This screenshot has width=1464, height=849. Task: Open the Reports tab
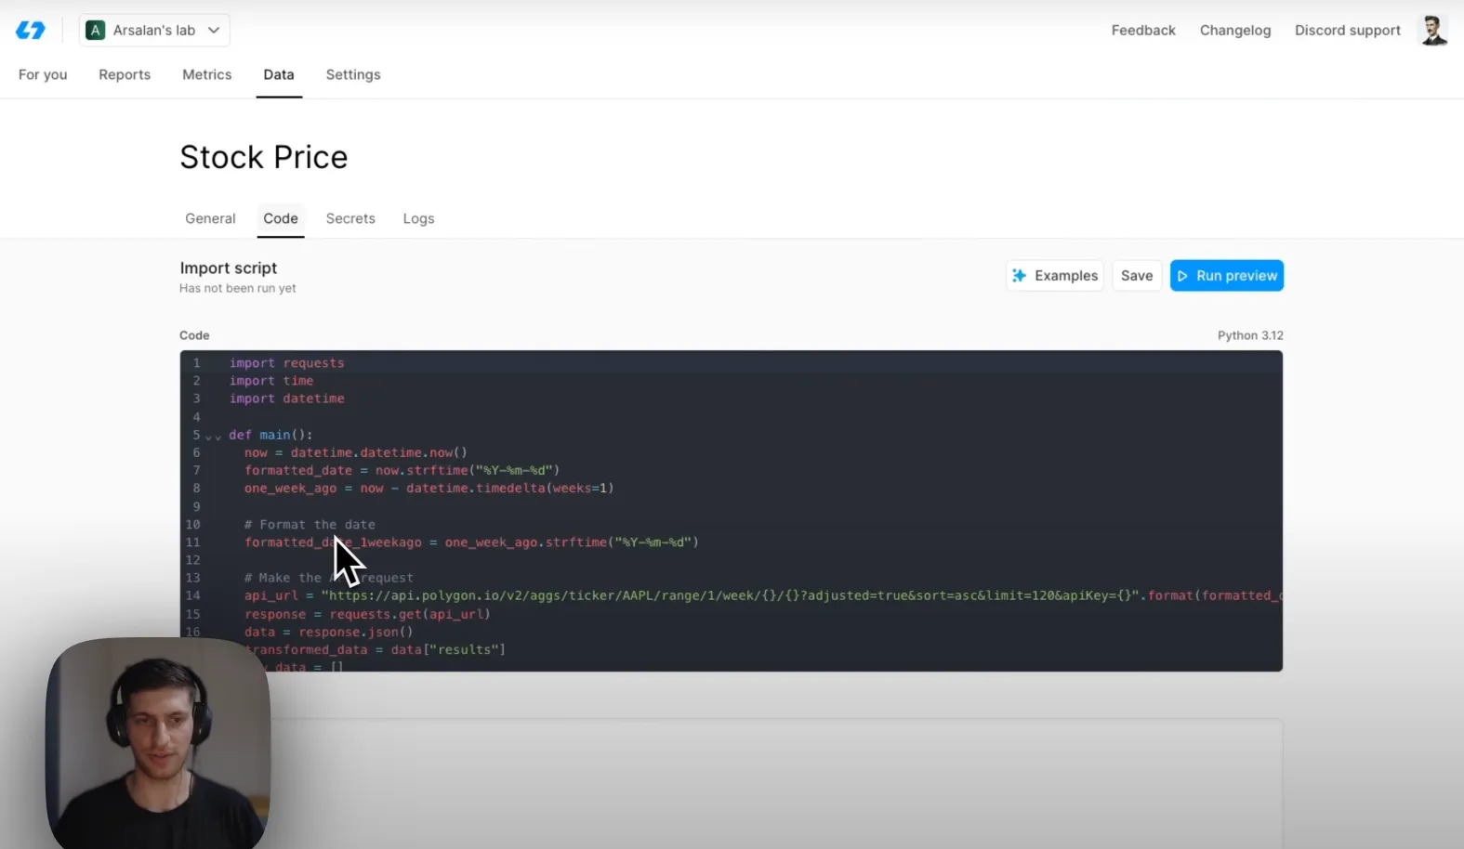pos(125,74)
